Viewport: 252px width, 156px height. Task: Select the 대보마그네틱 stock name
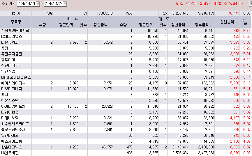click(11, 89)
